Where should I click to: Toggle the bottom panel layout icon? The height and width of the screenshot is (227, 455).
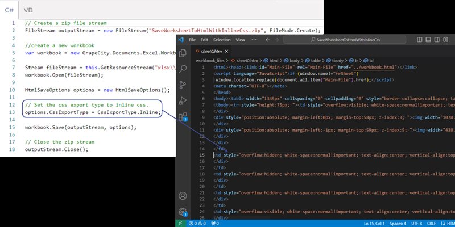tap(428, 40)
